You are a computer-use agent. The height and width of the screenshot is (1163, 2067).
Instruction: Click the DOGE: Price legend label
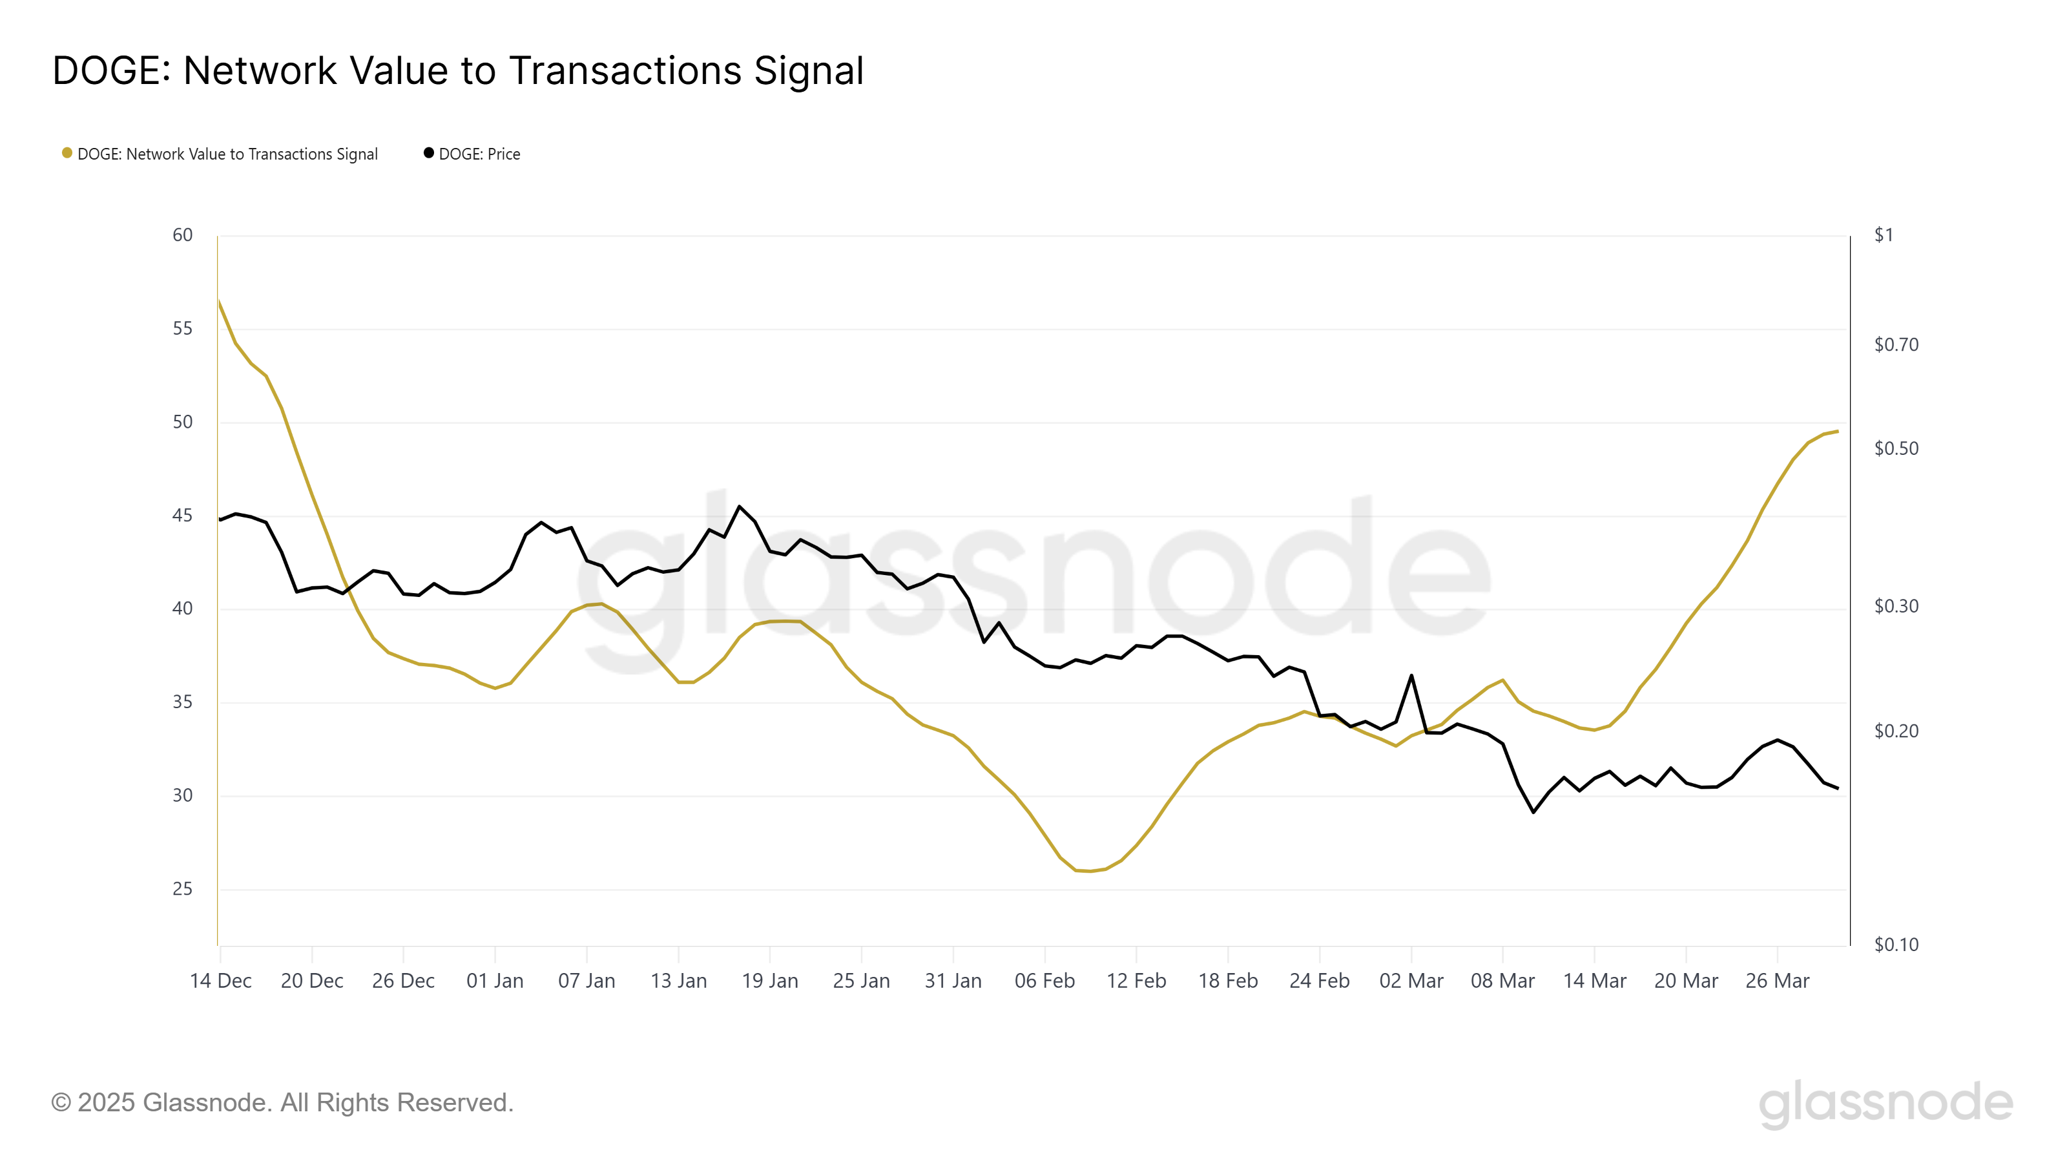click(x=479, y=154)
